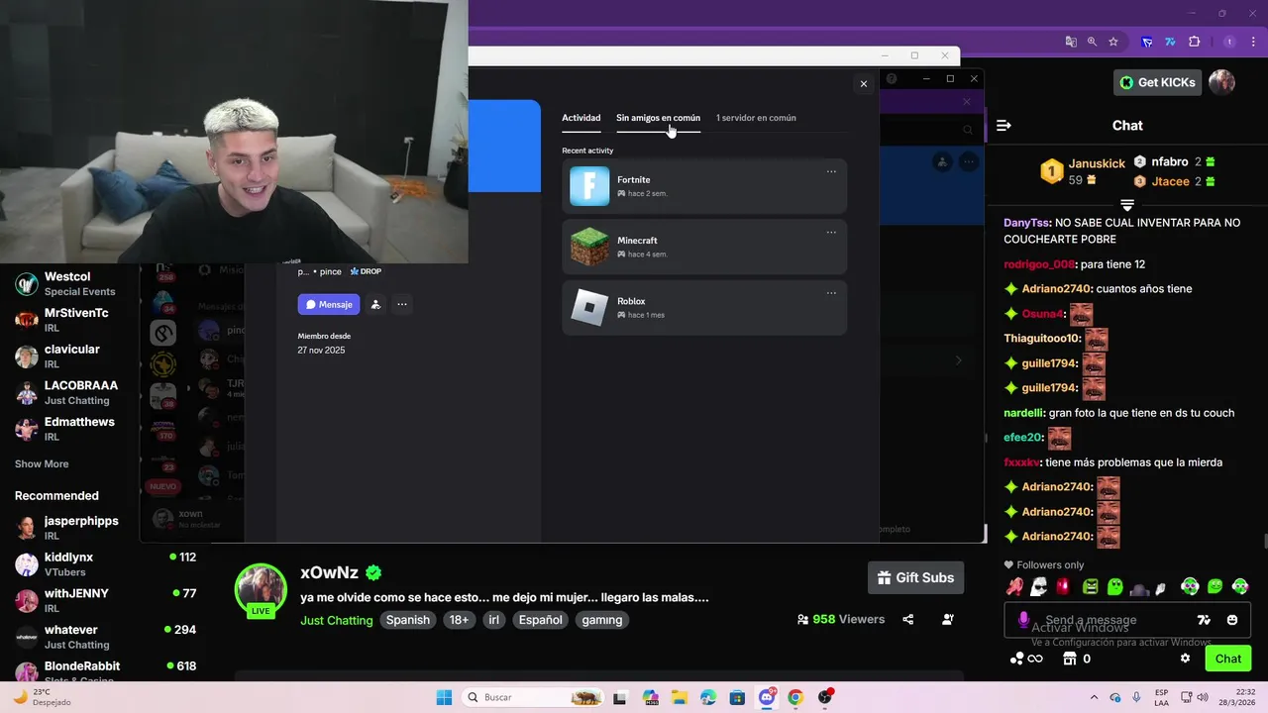
Task: Send message with green Chat button
Action: click(x=1227, y=659)
